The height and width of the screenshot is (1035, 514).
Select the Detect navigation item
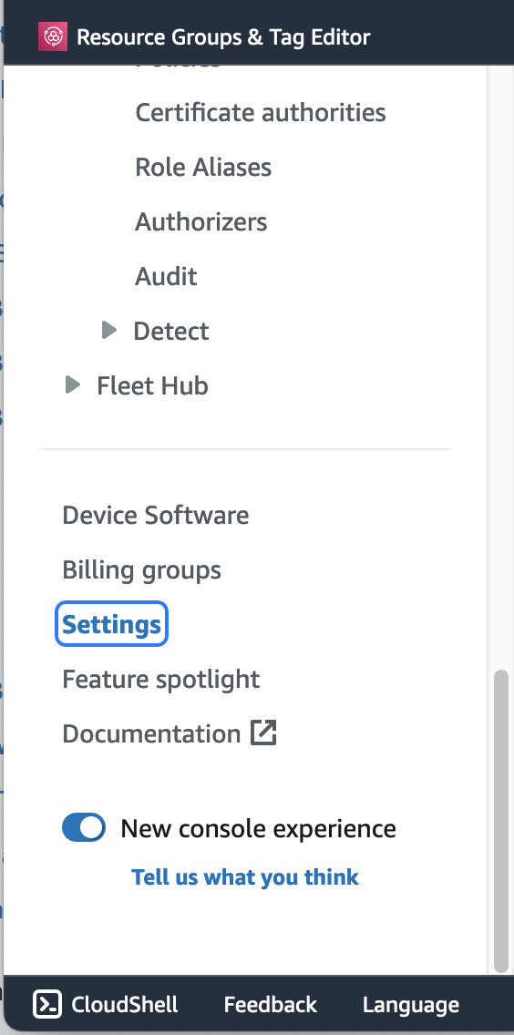(171, 331)
